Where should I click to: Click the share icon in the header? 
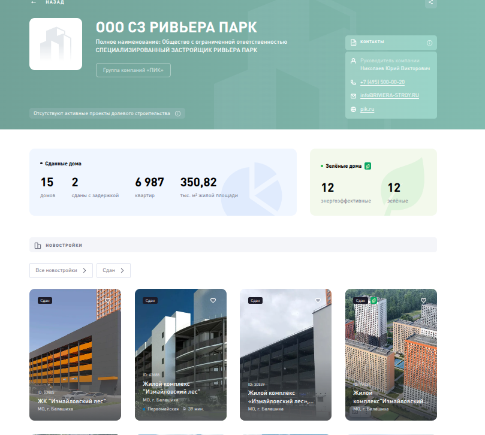click(x=430, y=2)
